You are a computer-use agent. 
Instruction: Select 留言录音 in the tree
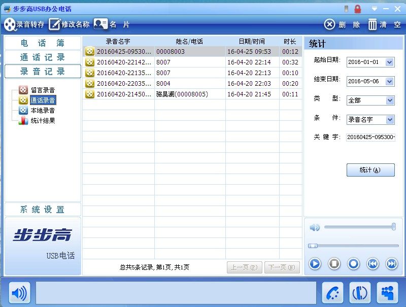coord(43,90)
